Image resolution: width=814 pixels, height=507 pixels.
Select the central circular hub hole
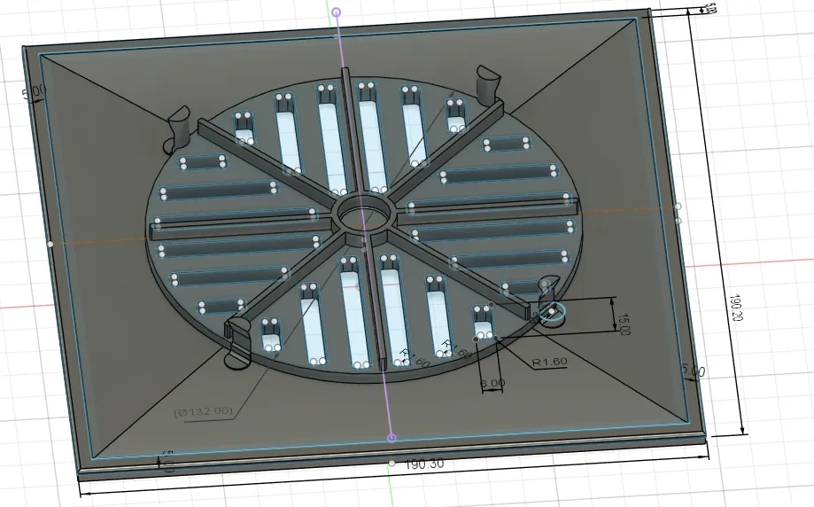point(364,215)
